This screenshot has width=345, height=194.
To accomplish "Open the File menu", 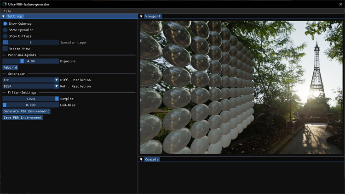I will pos(7,11).
